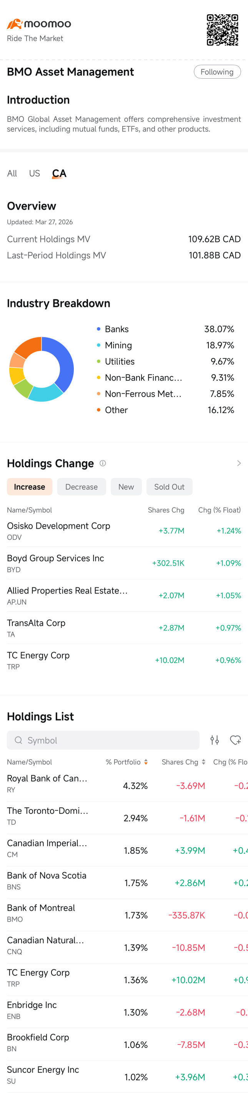Click search magnifier icon in Symbol field
Viewport: 248px width, 1093px height.
point(18,740)
